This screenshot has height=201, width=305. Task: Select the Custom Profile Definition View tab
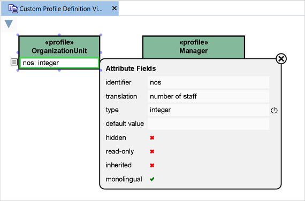tap(60, 9)
